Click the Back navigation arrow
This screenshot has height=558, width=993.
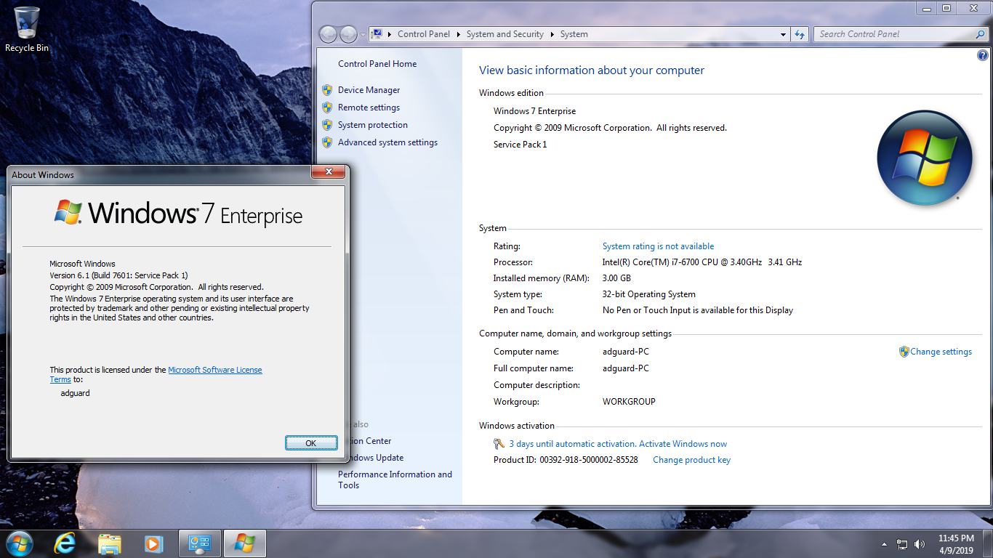pyautogui.click(x=328, y=34)
